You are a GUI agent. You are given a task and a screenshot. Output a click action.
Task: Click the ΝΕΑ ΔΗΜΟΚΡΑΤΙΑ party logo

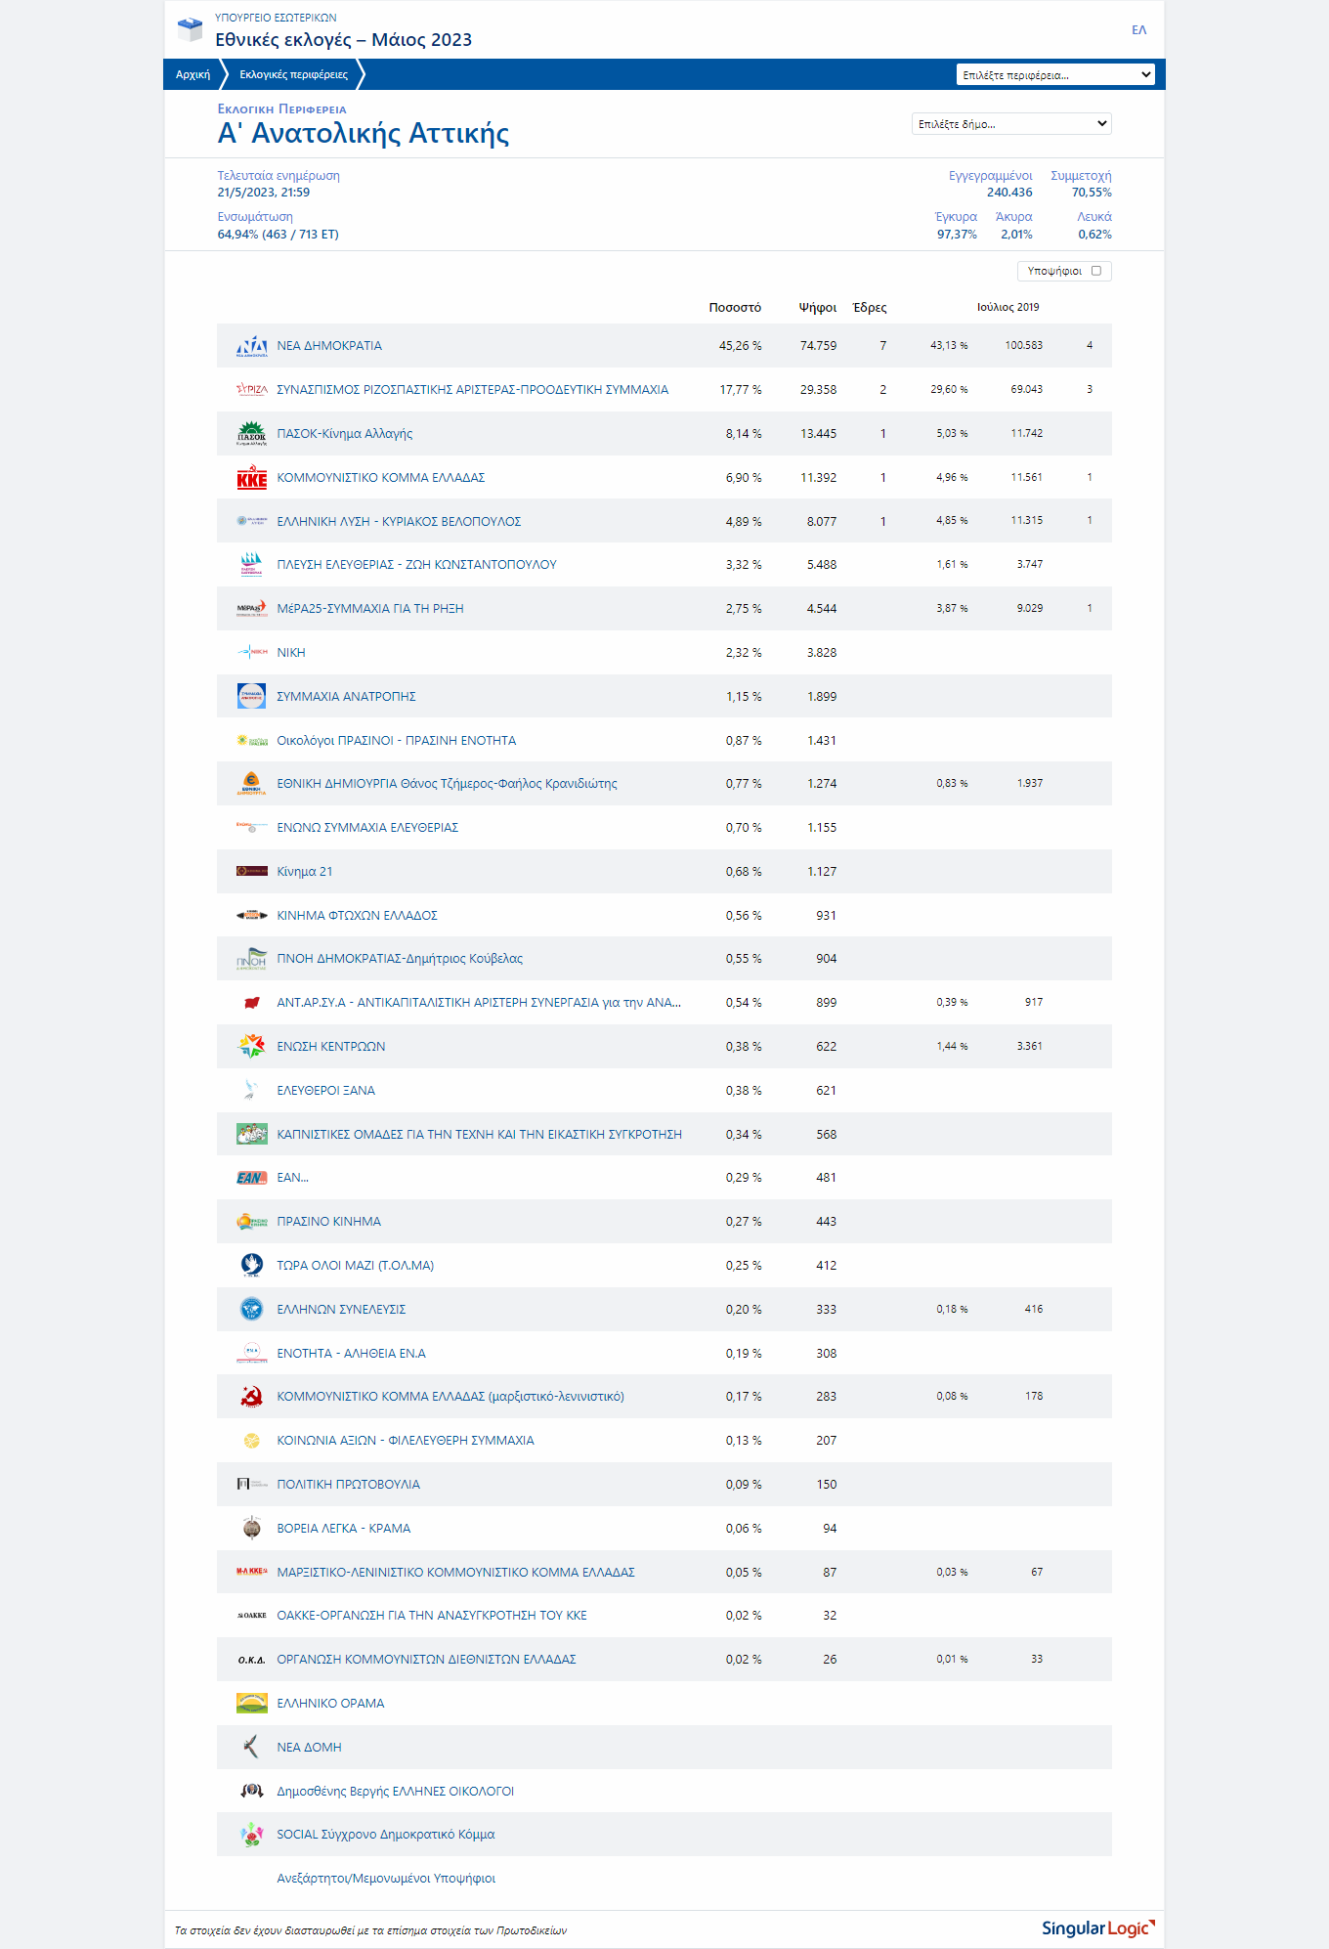(251, 346)
